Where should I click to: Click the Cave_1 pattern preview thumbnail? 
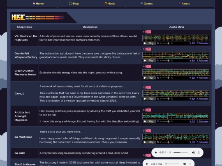point(176,93)
